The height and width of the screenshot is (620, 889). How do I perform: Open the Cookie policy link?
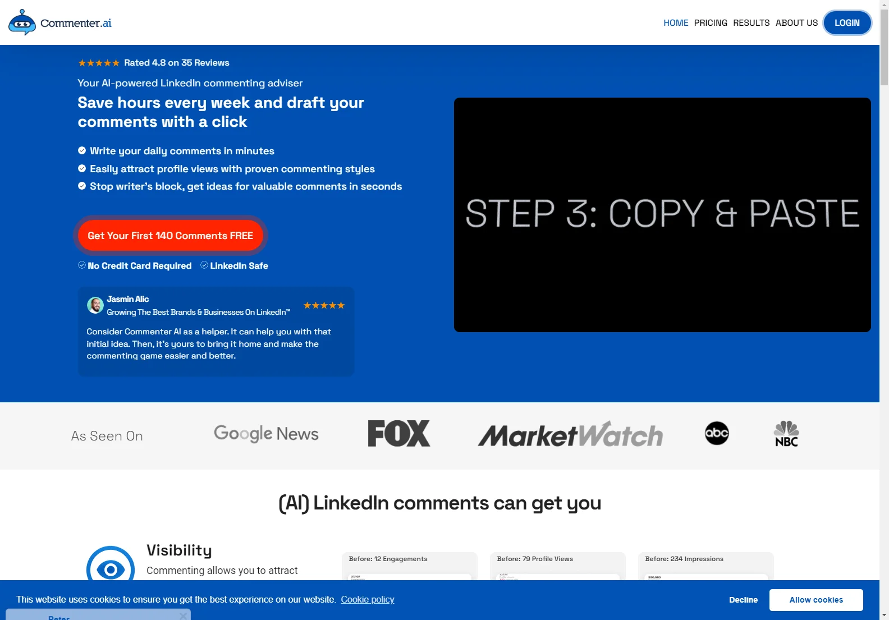(368, 599)
